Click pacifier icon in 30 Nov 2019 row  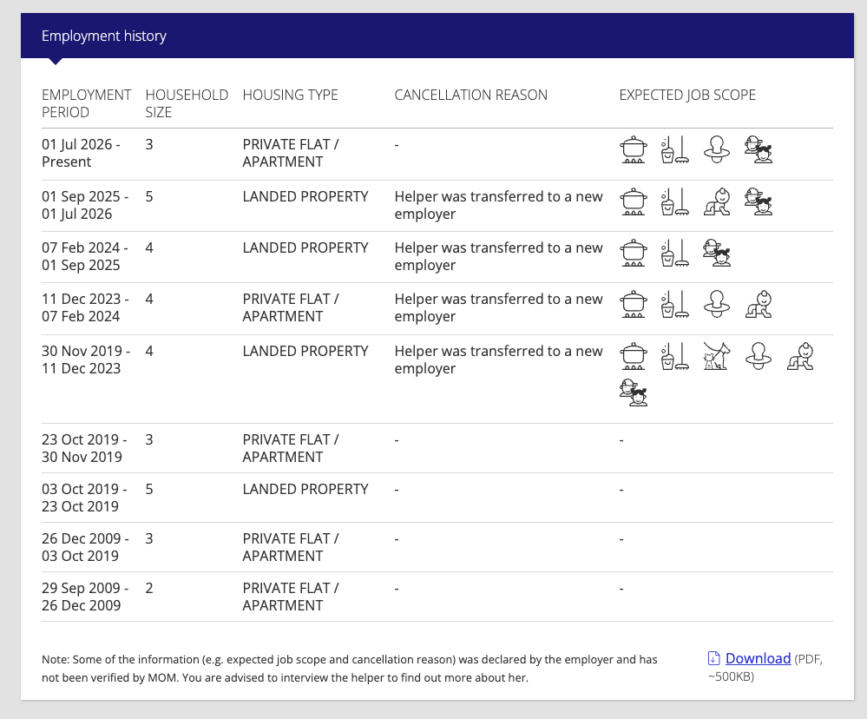tap(758, 356)
